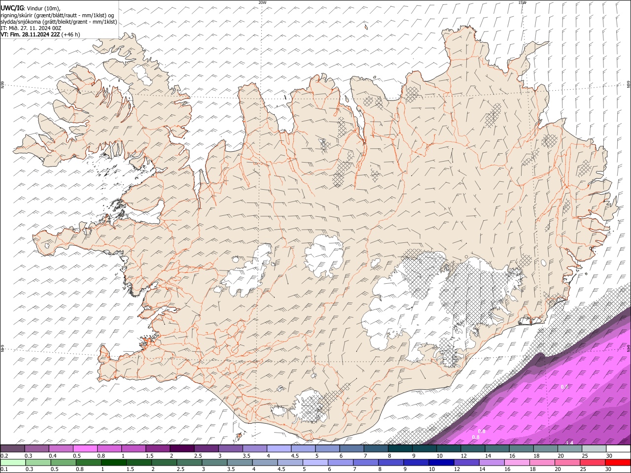Viewport: 631px width, 473px height.
Task: Select the deep blue 10 swatch in lower legend
Action: click(441, 462)
